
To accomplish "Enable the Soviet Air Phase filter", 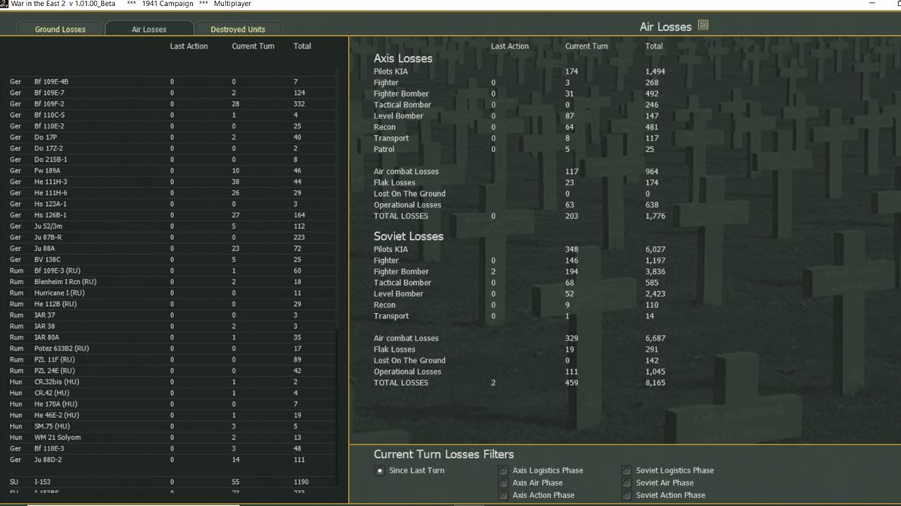I will (626, 483).
